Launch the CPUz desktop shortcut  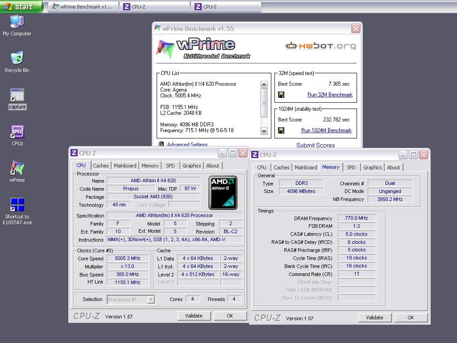pyautogui.click(x=17, y=135)
